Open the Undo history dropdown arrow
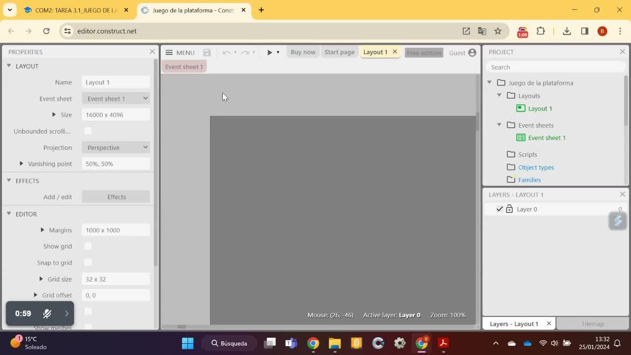 pyautogui.click(x=235, y=52)
